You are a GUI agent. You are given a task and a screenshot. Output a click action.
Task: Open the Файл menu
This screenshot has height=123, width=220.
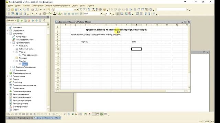click(x=10, y=5)
